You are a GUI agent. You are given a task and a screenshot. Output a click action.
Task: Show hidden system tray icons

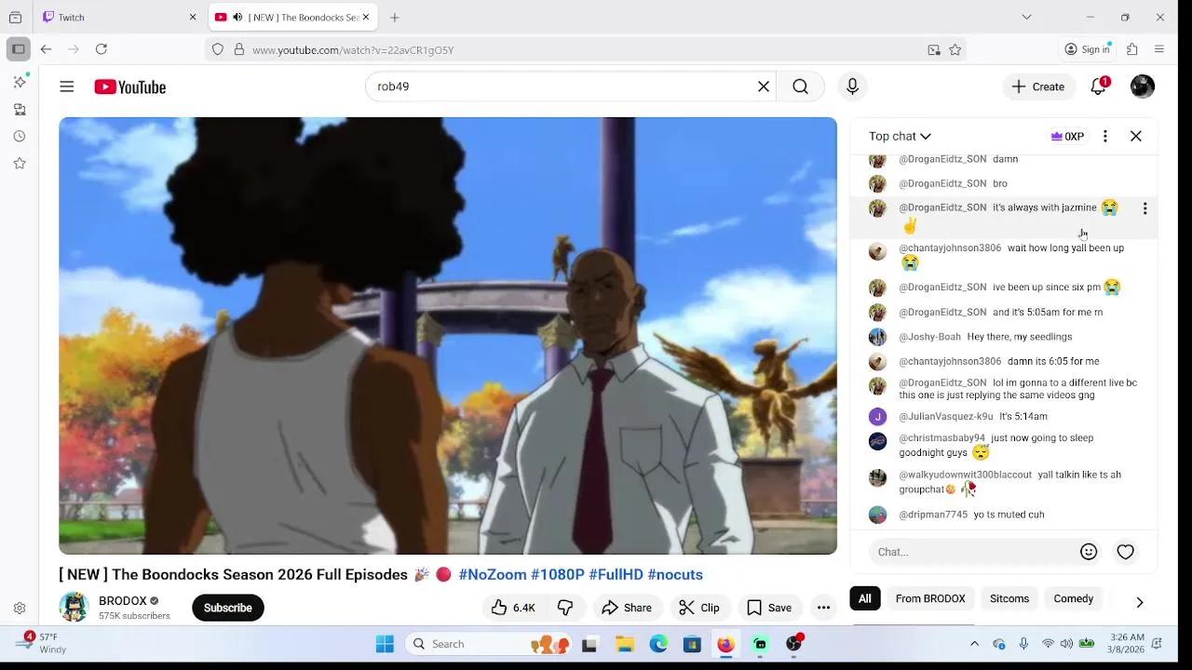point(974,644)
